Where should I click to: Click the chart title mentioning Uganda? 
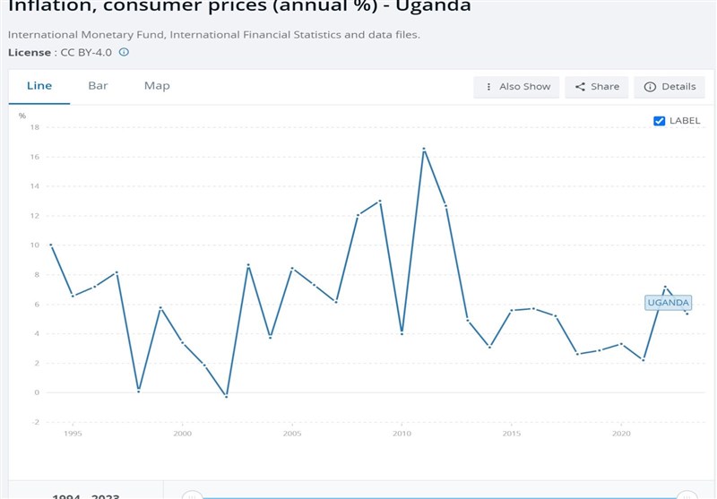[239, 7]
